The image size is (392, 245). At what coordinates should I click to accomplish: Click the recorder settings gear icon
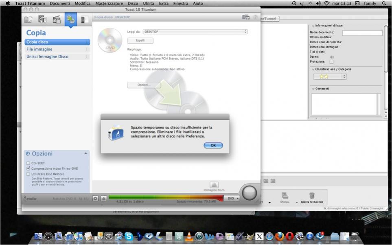point(95,199)
